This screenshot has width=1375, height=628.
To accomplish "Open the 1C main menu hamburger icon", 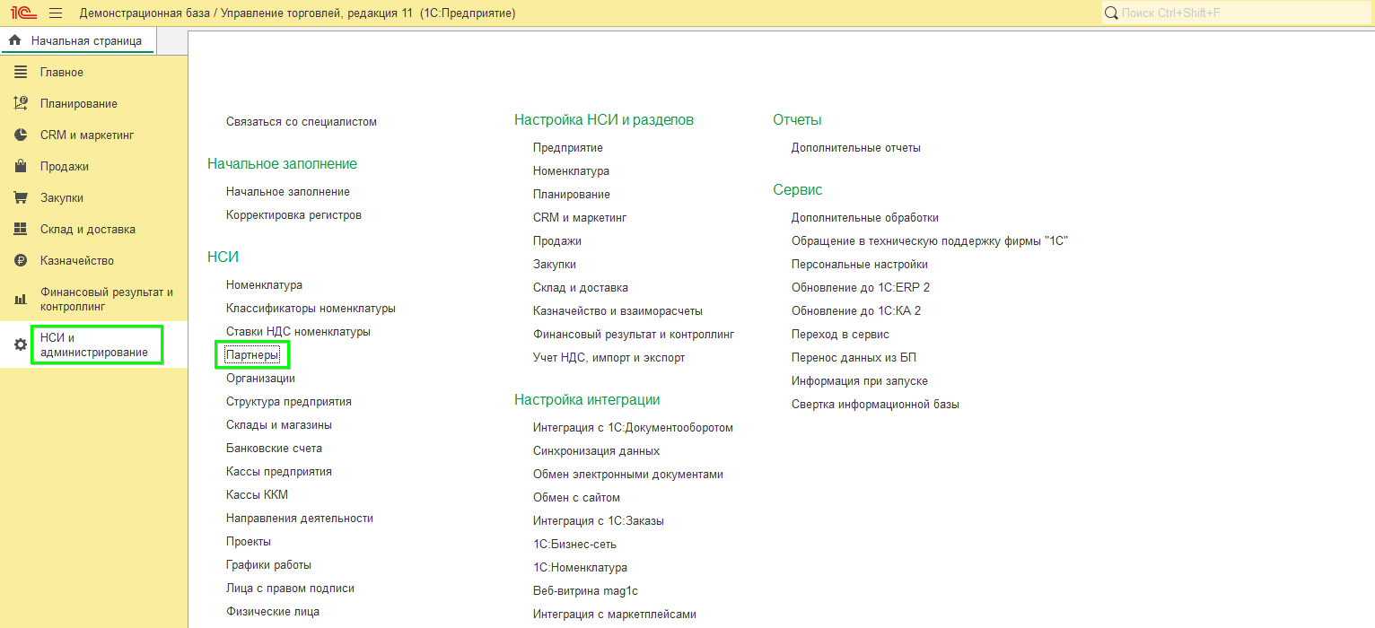I will (x=56, y=13).
